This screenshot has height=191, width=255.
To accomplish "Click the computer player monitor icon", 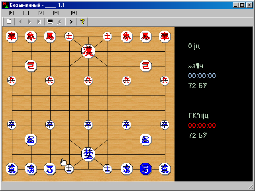I will click(x=50, y=21).
